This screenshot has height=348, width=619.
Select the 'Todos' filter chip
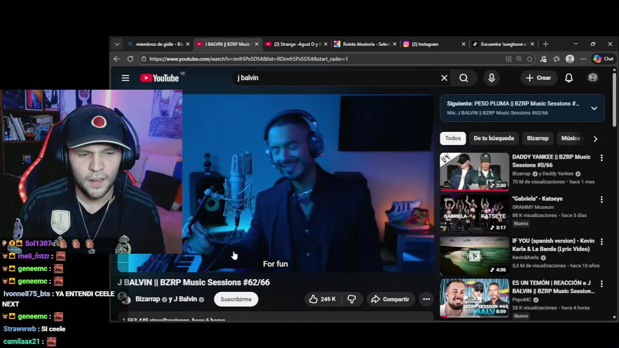(x=453, y=138)
